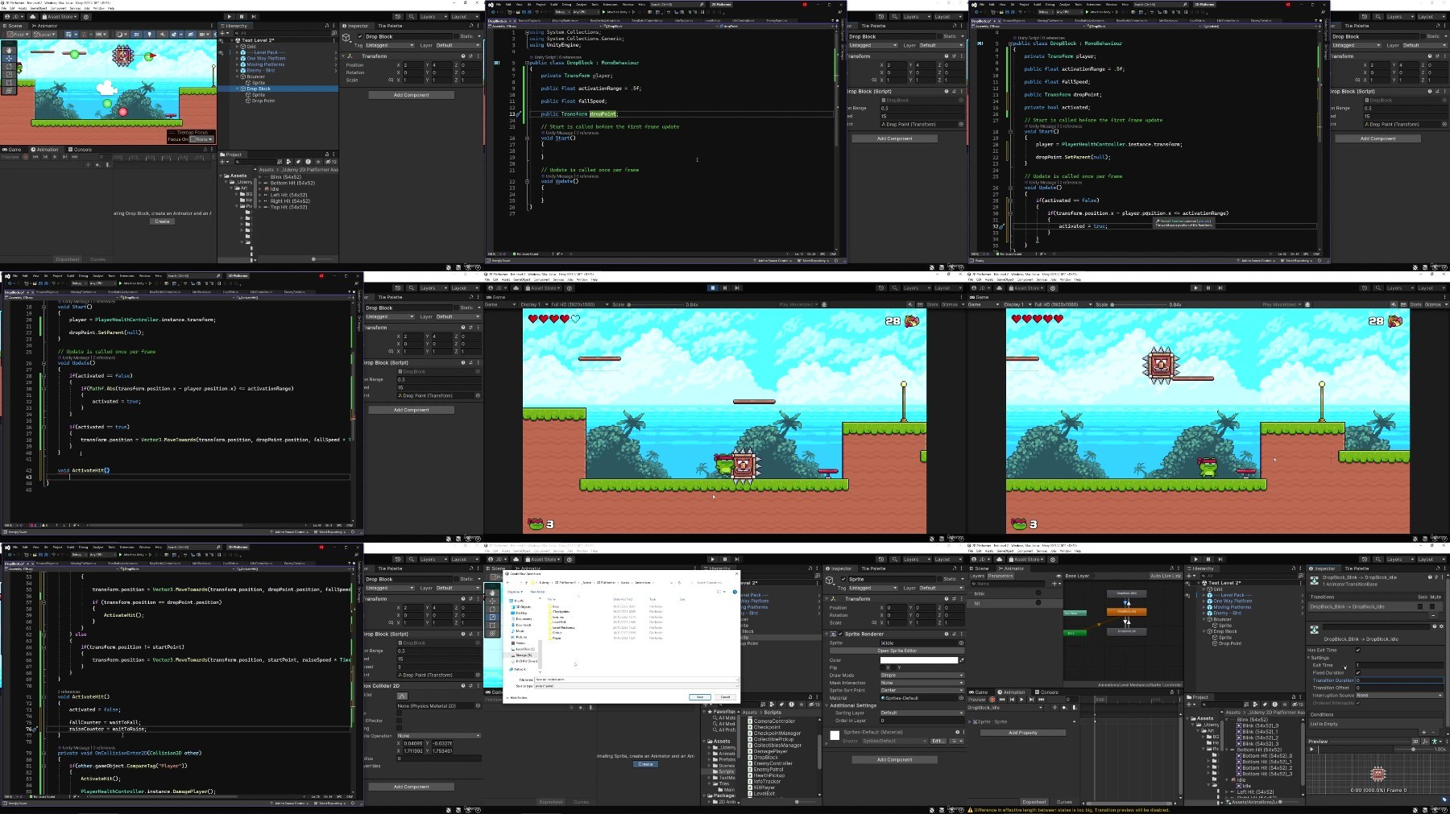Open object picker circle for Sprite 'Idle' field

coord(961,643)
